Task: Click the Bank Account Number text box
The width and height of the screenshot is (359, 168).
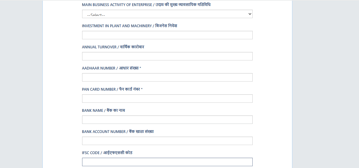Action: click(x=167, y=141)
